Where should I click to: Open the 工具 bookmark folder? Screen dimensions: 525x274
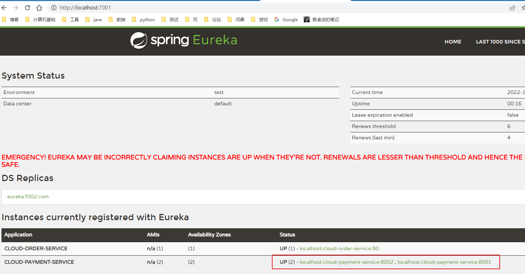coord(70,19)
